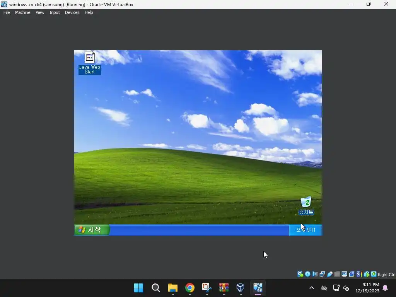Viewport: 396px width, 297px height.
Task: Click the muted volume tray icon
Action: pyautogui.click(x=346, y=288)
